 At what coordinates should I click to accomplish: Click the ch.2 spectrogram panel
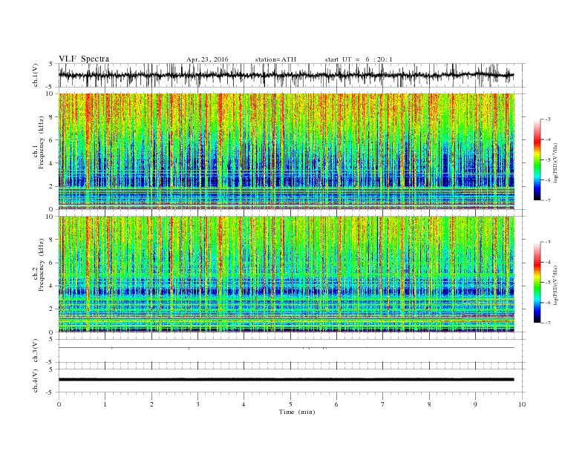click(286, 274)
